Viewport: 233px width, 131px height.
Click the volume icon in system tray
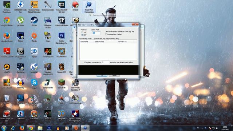click(217, 128)
